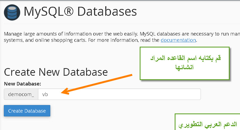Focus the New Database name field
Screen dimensions: 240x130
pos(119,94)
